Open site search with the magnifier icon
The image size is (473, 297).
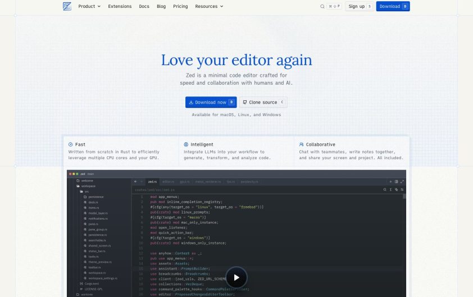tap(322, 6)
